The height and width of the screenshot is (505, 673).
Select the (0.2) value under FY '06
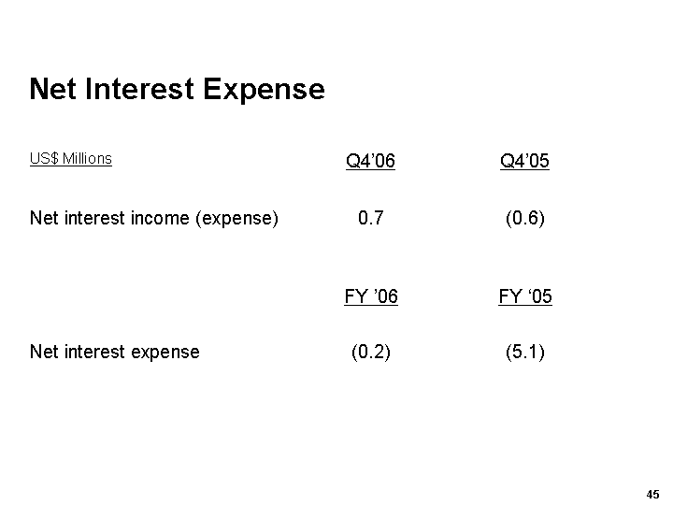370,352
